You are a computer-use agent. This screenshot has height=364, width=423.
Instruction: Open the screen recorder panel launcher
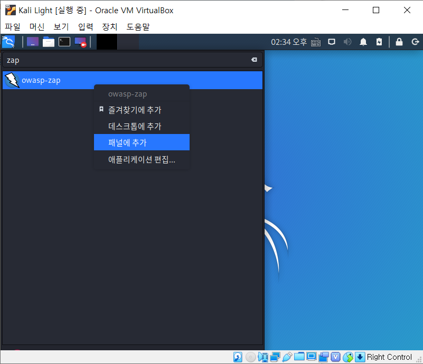(80, 42)
